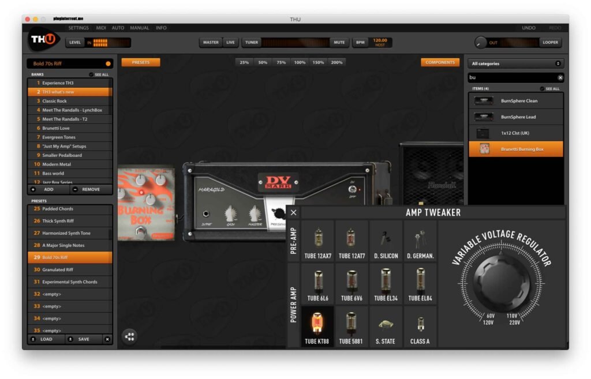Select the BurnSphere Clean component
The height and width of the screenshot is (379, 591).
click(x=516, y=101)
